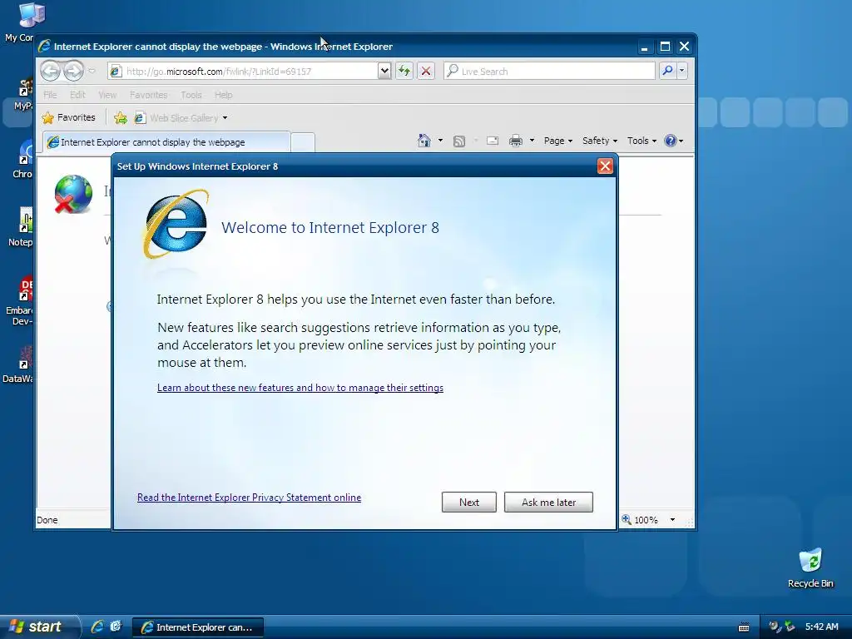Expand the Web Slice Gallery dropdown arrow
The image size is (852, 639).
click(x=225, y=118)
